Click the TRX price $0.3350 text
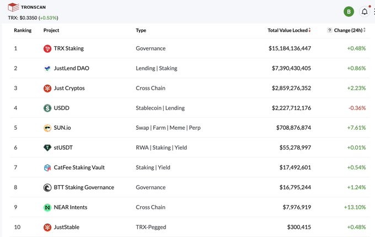 click(28, 18)
